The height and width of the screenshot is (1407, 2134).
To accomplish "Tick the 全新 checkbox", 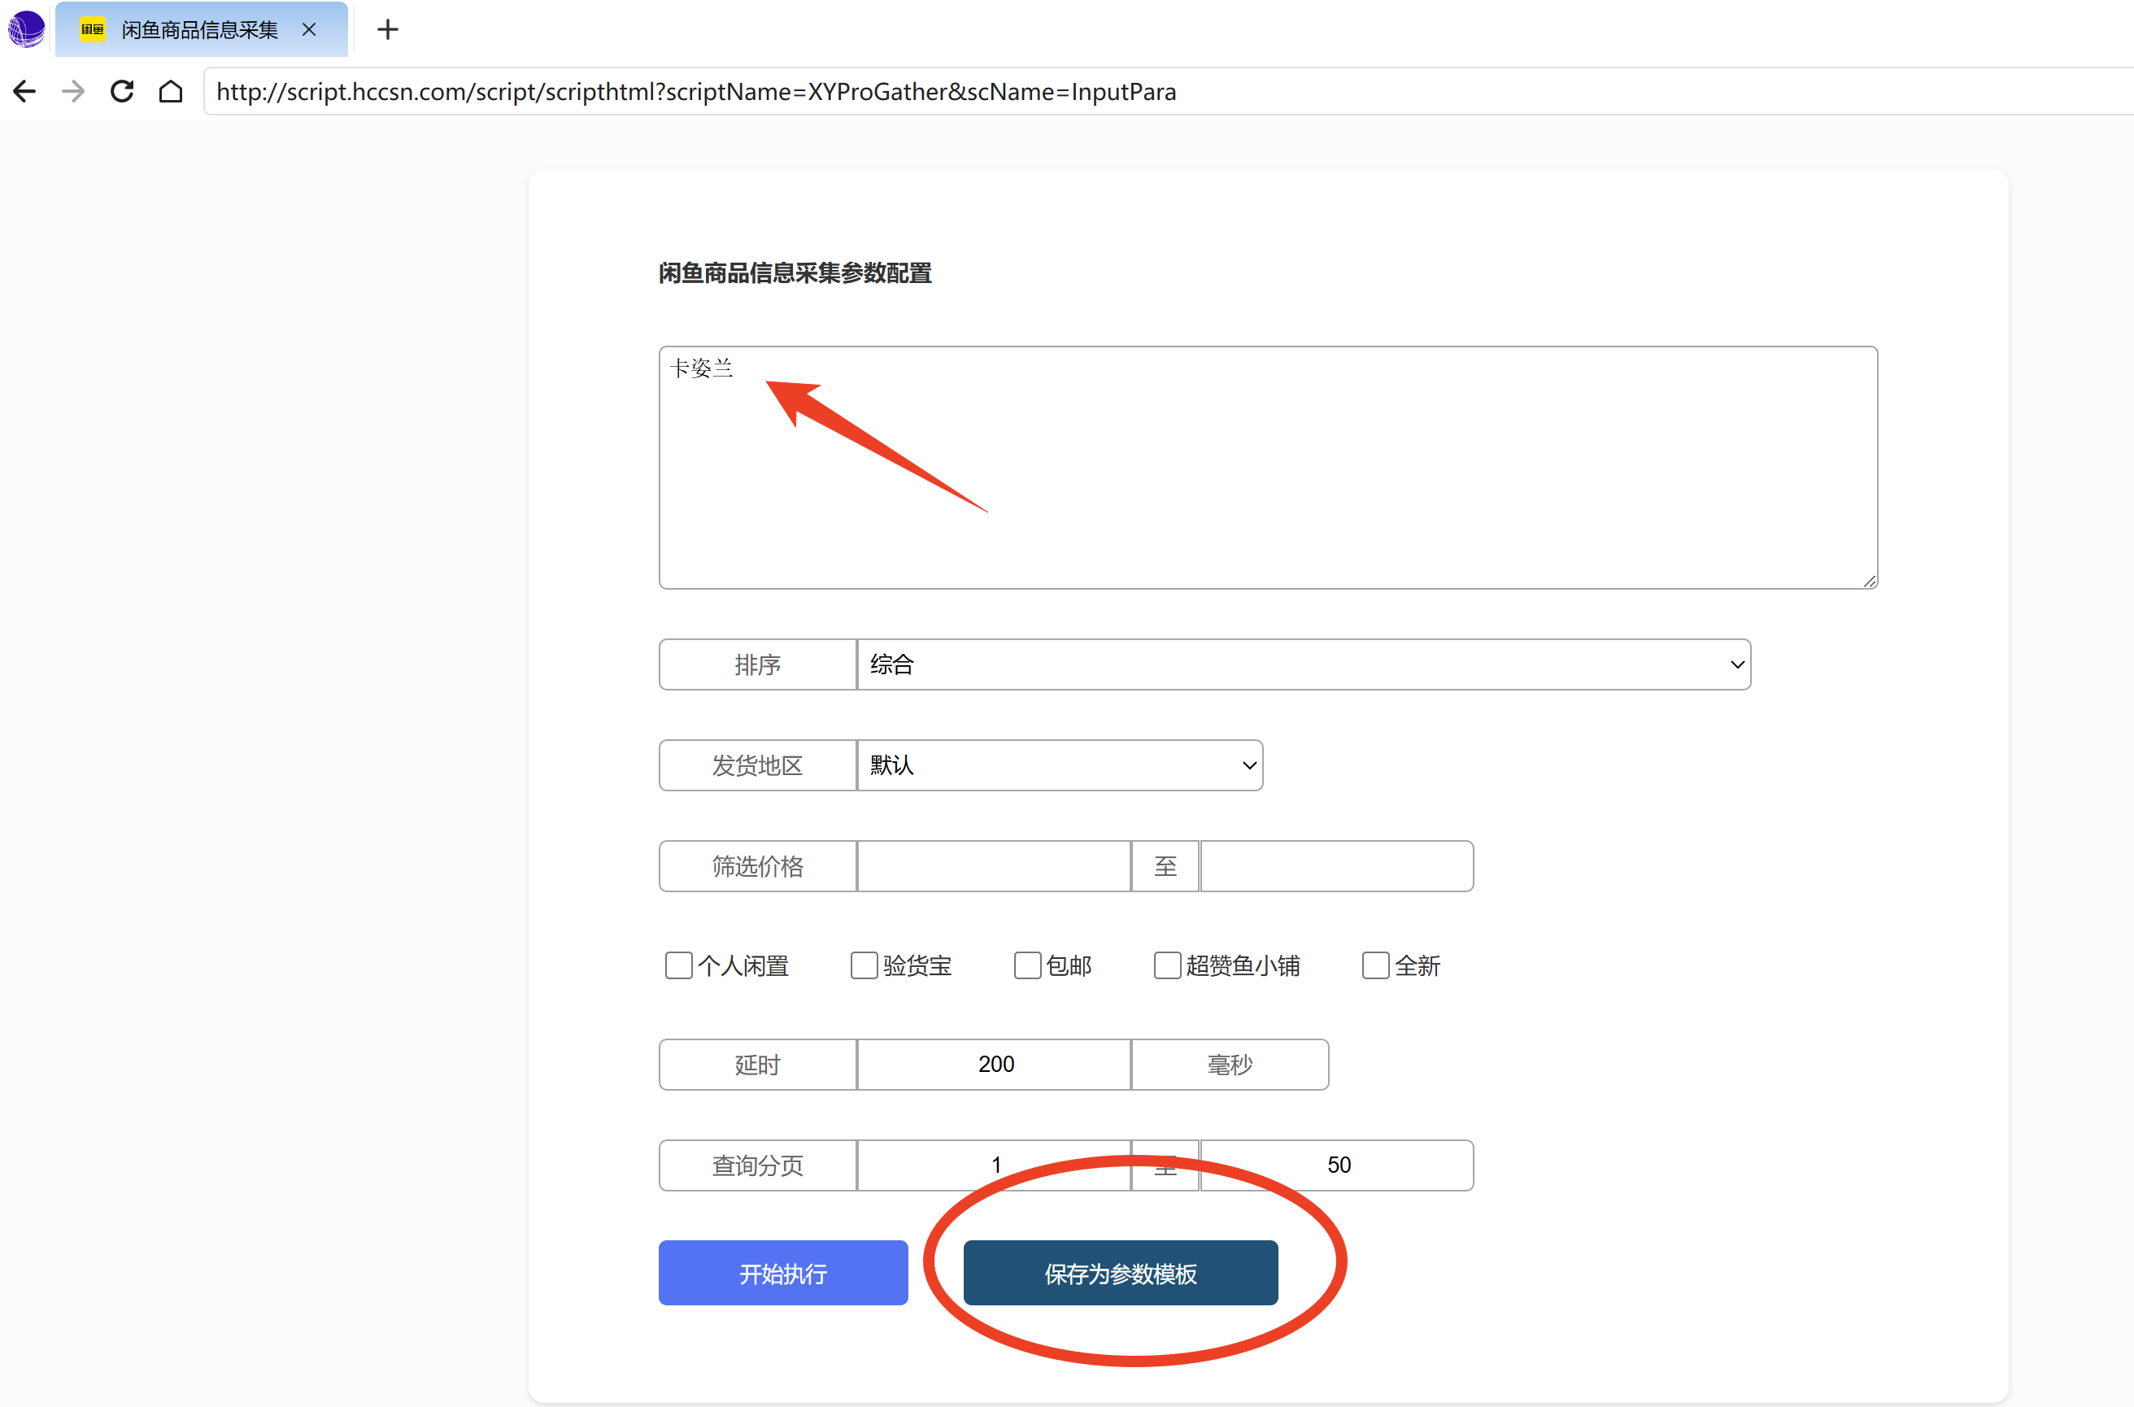I will coord(1375,965).
